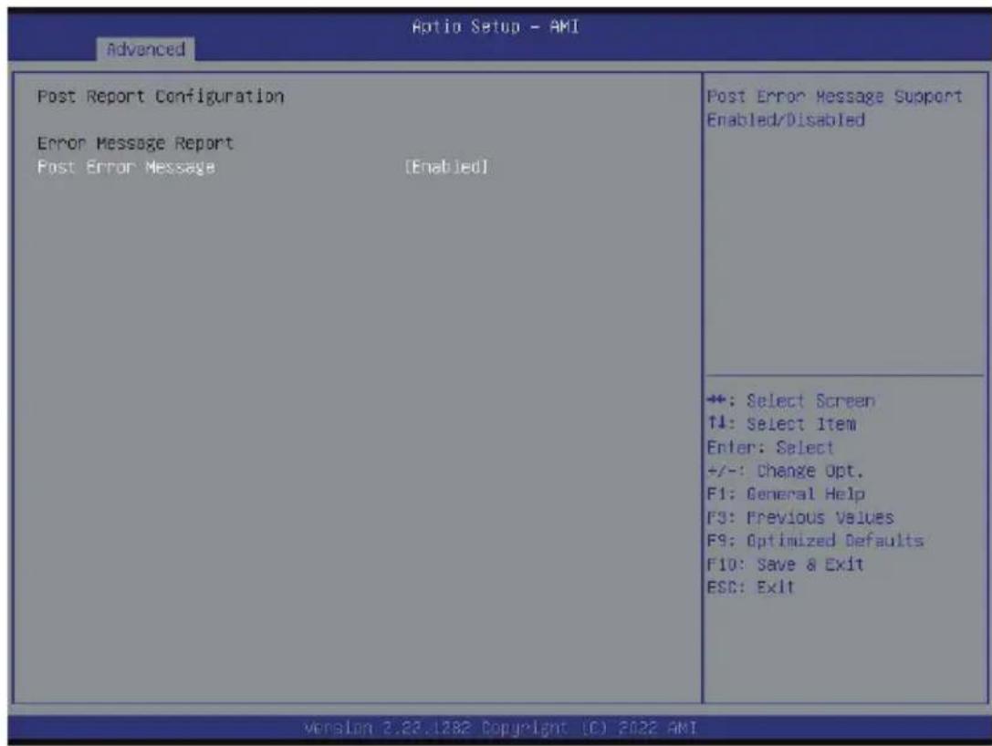Select the Post Error Message option

tap(126, 168)
